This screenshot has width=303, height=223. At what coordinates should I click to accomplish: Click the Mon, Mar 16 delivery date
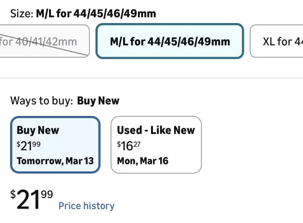coord(142,161)
